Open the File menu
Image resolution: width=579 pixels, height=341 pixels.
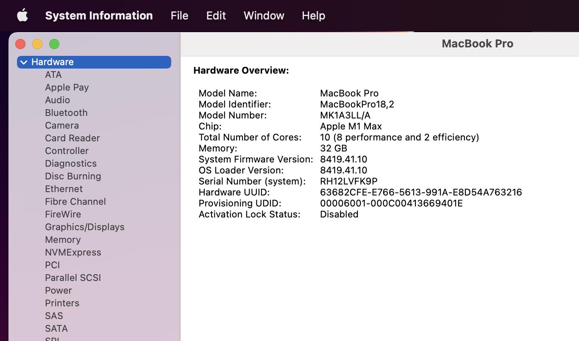tap(179, 16)
